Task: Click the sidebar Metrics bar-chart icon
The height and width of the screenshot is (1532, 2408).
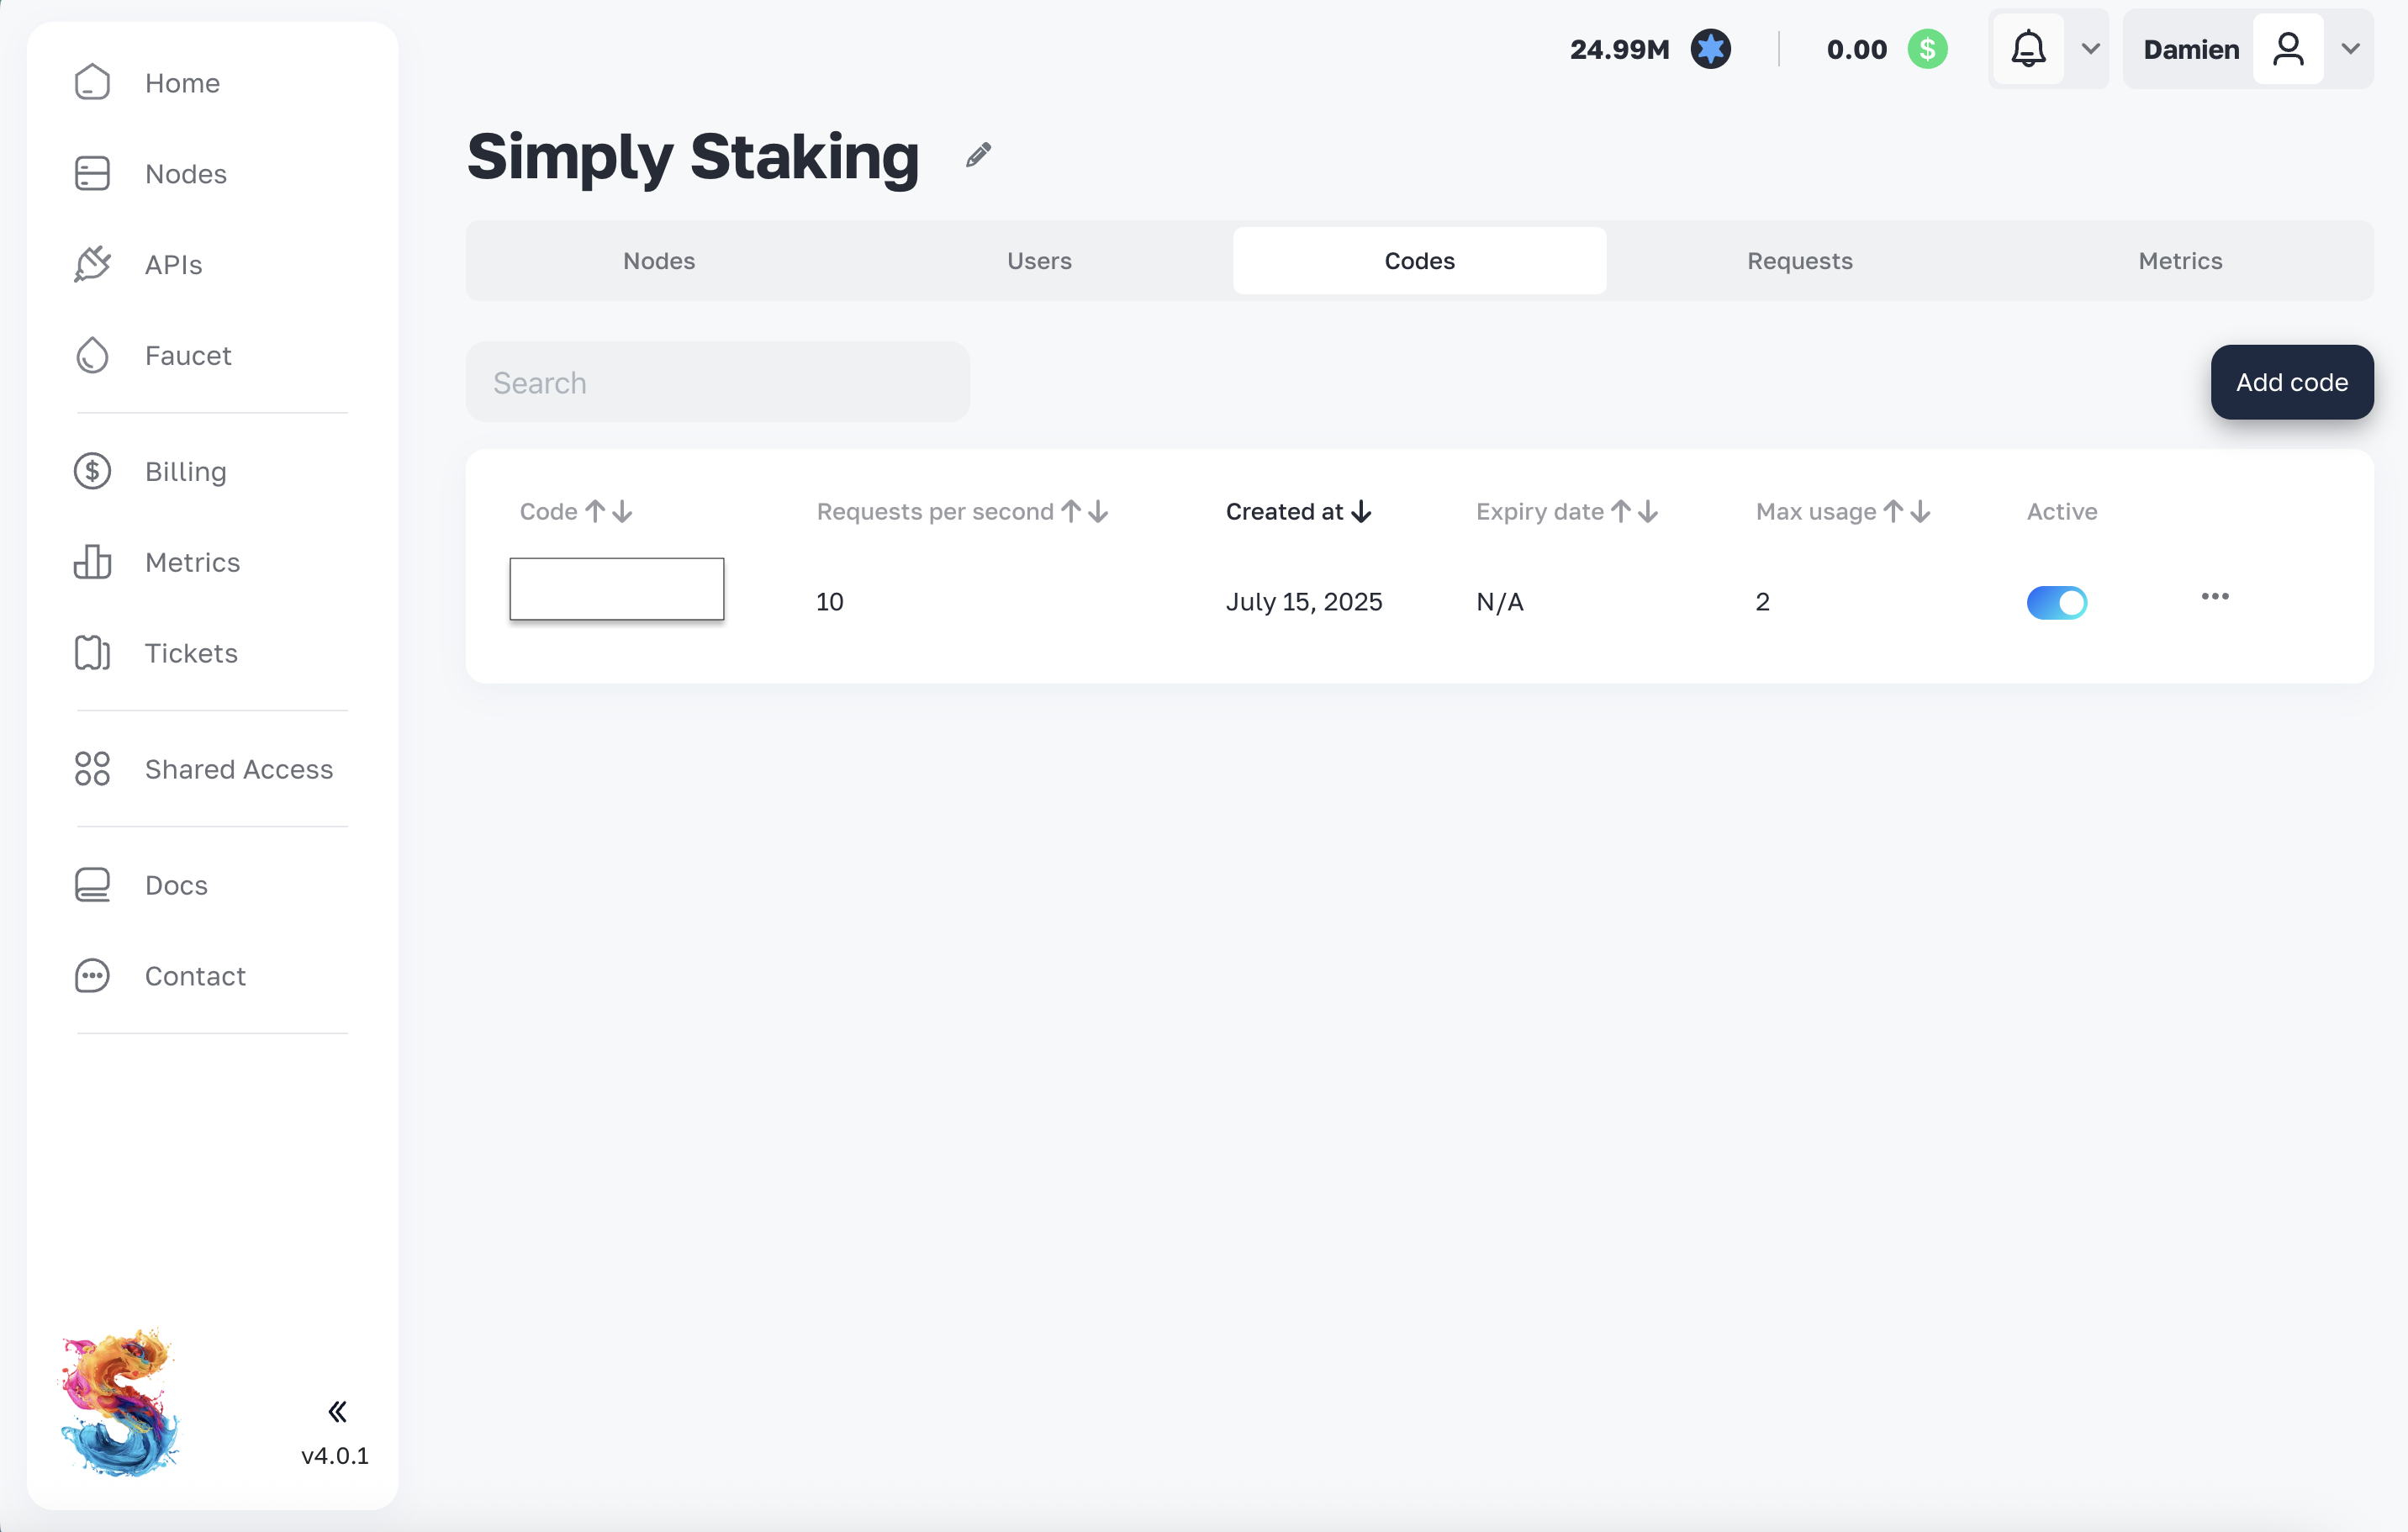Action: pyautogui.click(x=92, y=562)
